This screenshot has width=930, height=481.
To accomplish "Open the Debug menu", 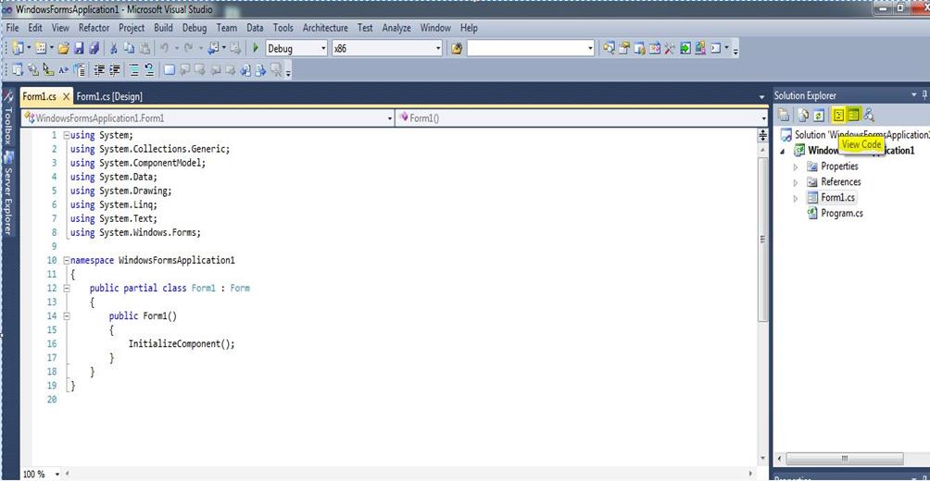I will pyautogui.click(x=195, y=28).
